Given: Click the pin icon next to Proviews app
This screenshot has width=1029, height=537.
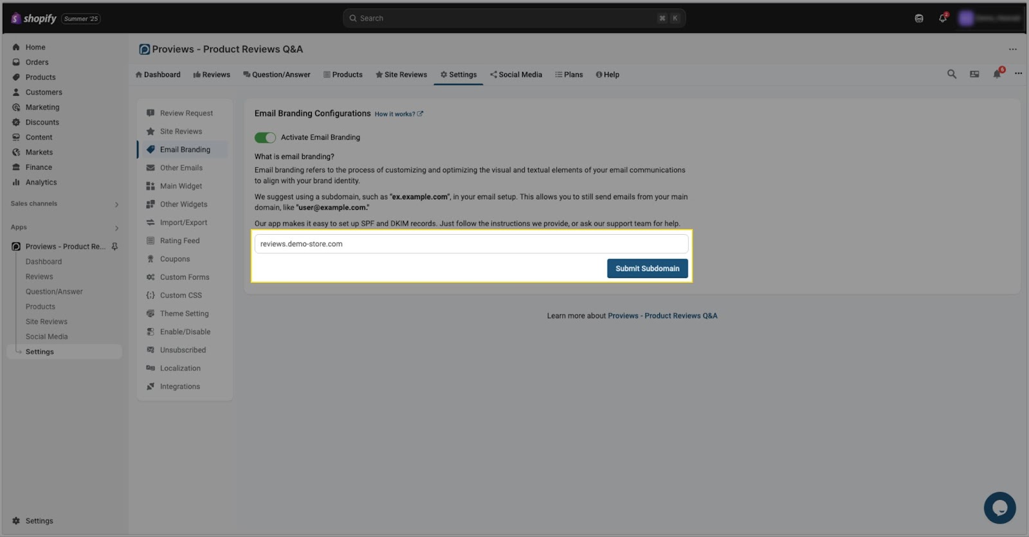Looking at the screenshot, I should 114,247.
